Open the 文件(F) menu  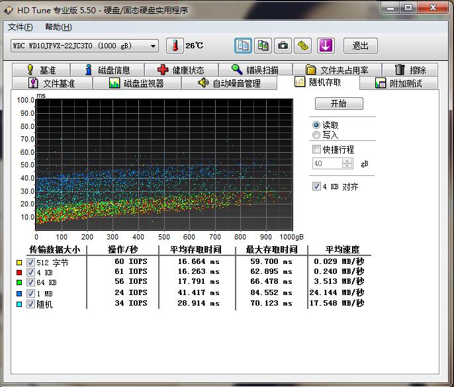(x=20, y=27)
